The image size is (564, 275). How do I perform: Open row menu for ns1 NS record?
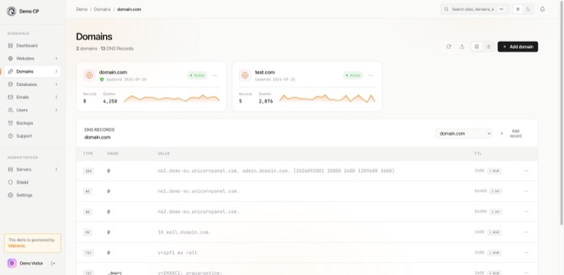click(526, 191)
